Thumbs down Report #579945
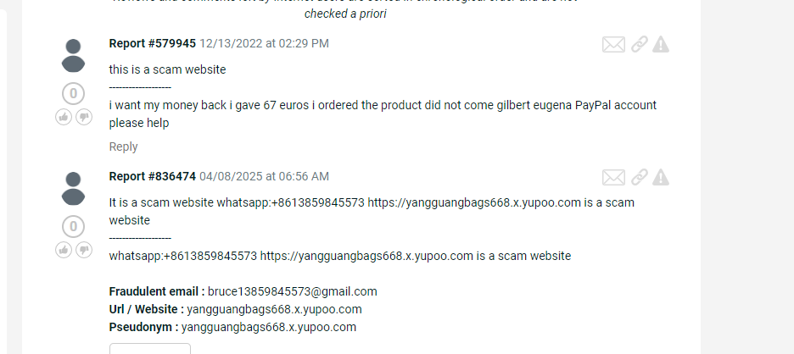The image size is (794, 354). [x=84, y=118]
